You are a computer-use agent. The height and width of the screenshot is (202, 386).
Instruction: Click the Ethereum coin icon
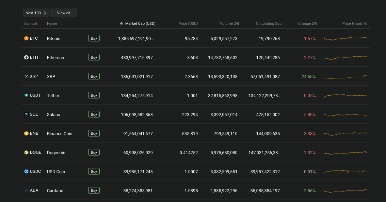(26, 58)
